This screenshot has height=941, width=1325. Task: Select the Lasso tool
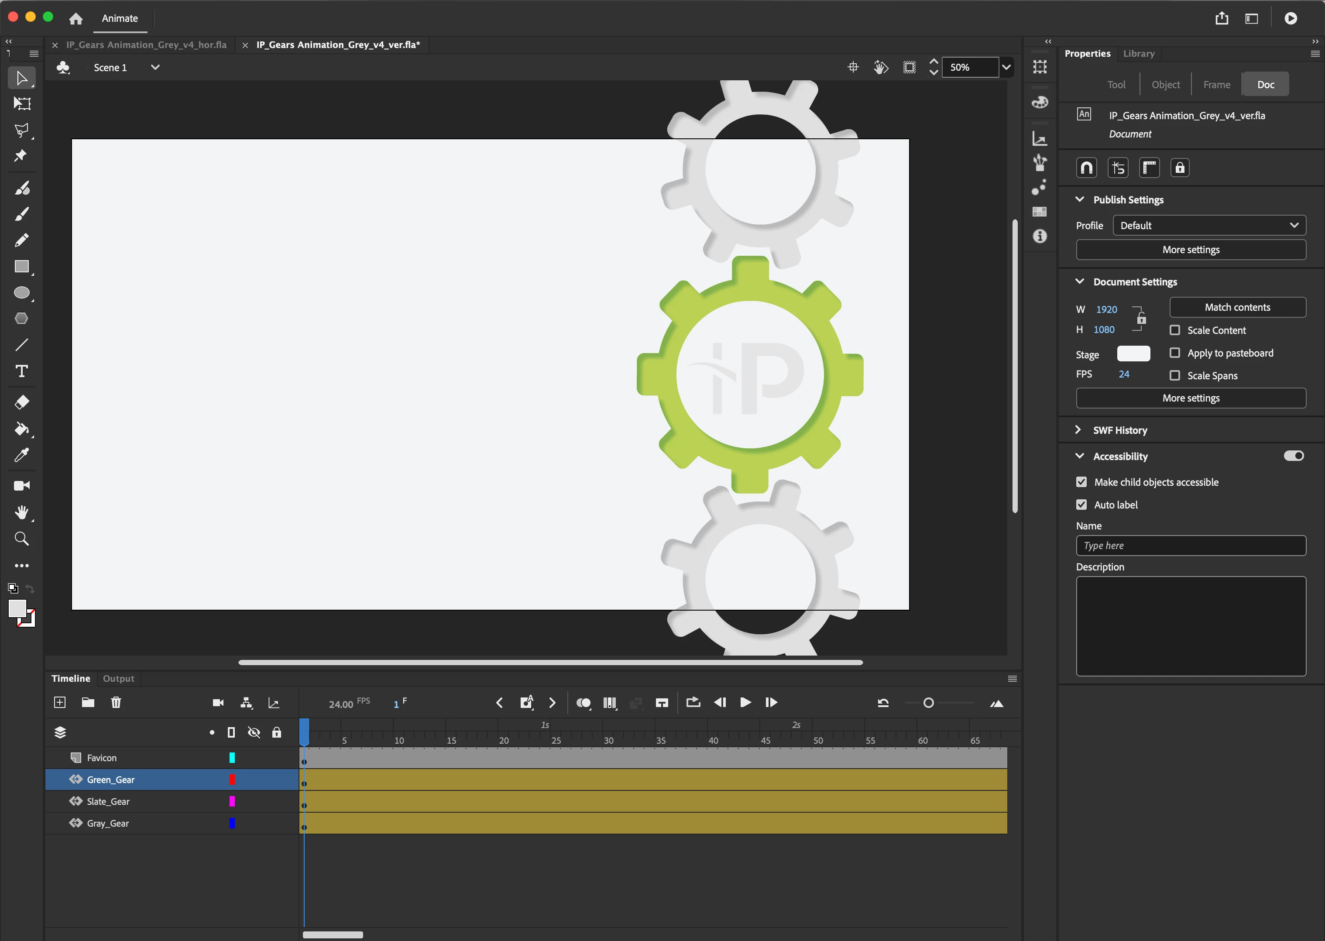[22, 130]
